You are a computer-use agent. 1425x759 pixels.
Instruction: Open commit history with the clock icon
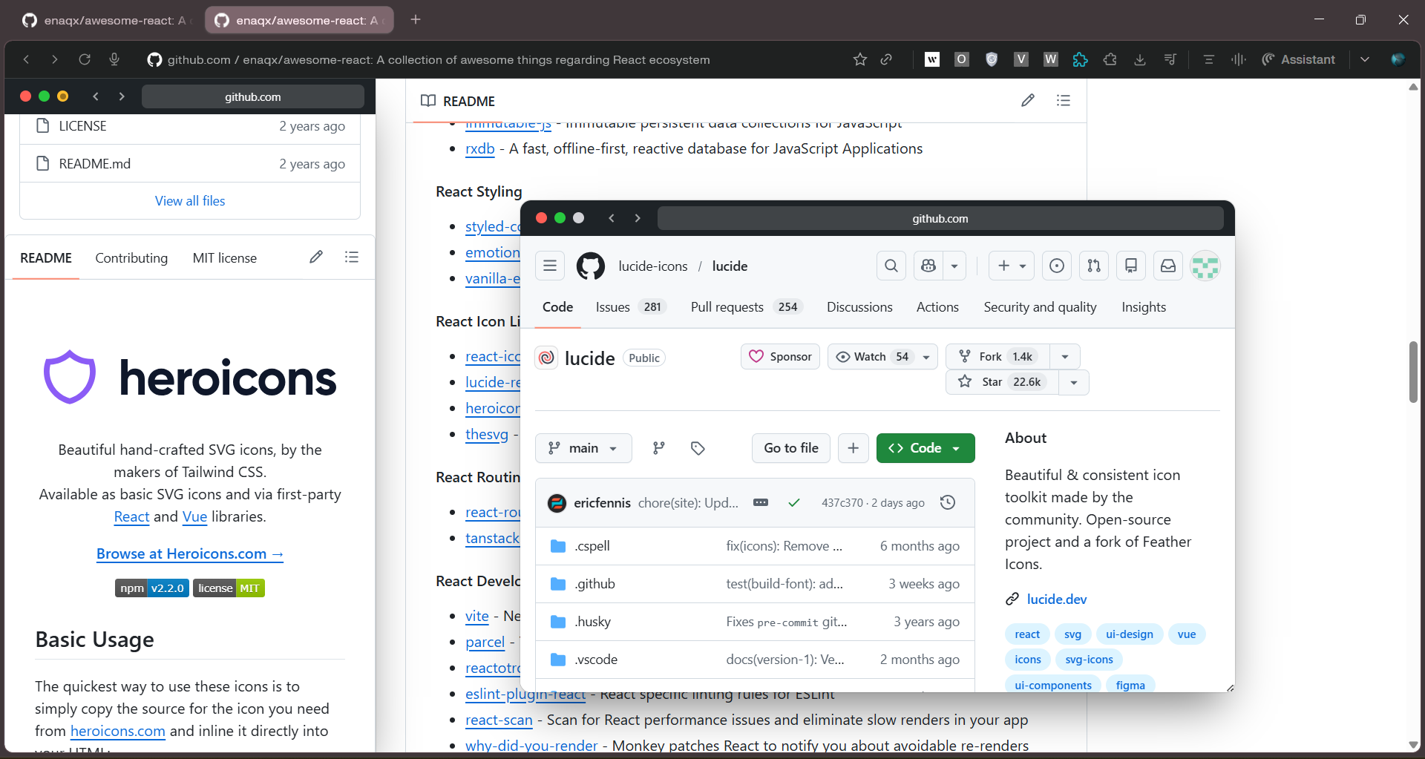(x=948, y=502)
